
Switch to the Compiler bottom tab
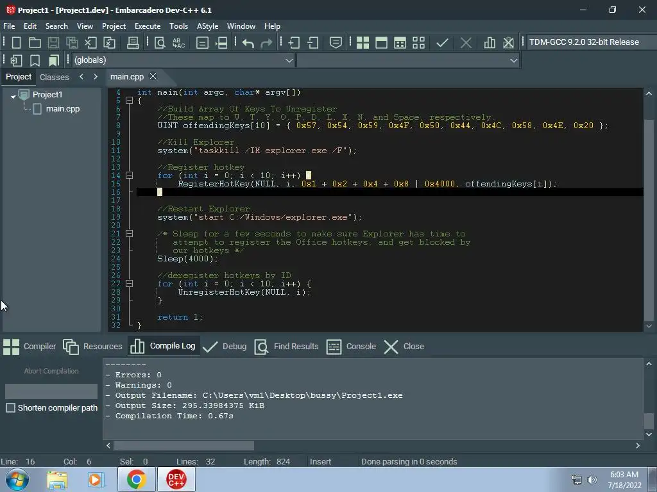click(x=30, y=347)
